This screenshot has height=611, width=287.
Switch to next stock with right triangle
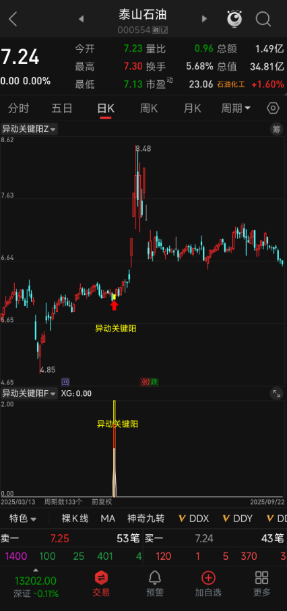[204, 19]
